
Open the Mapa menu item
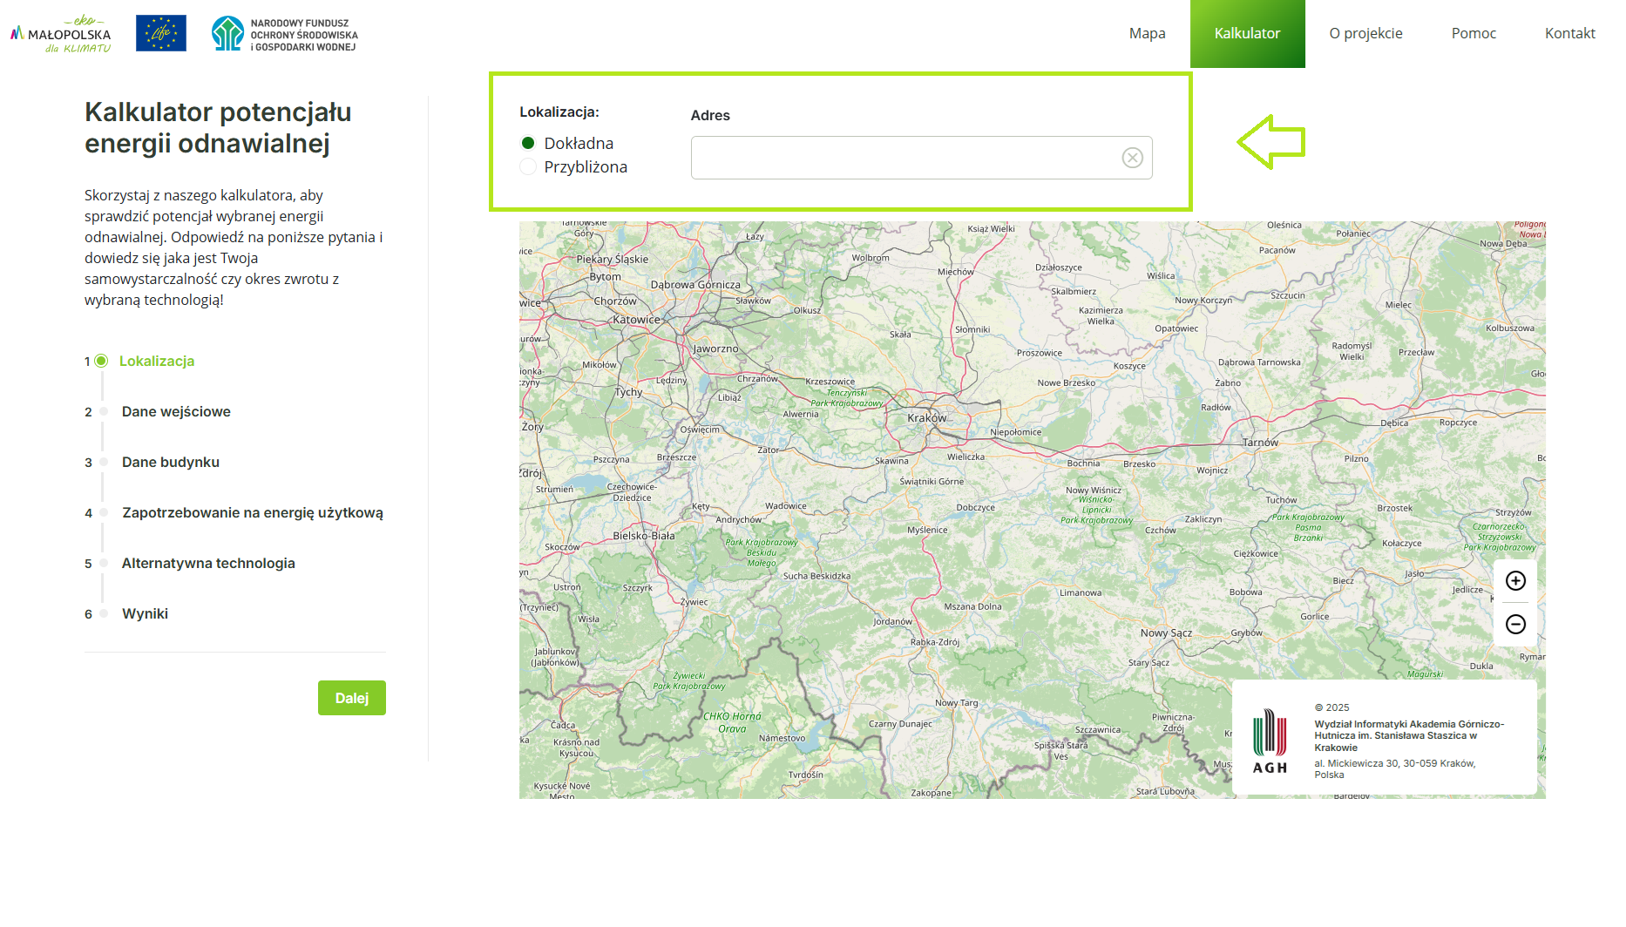(1147, 33)
